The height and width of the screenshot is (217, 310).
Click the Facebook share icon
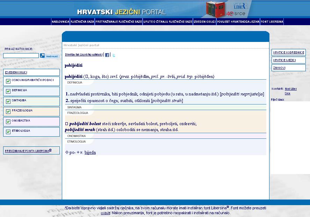(107, 55)
